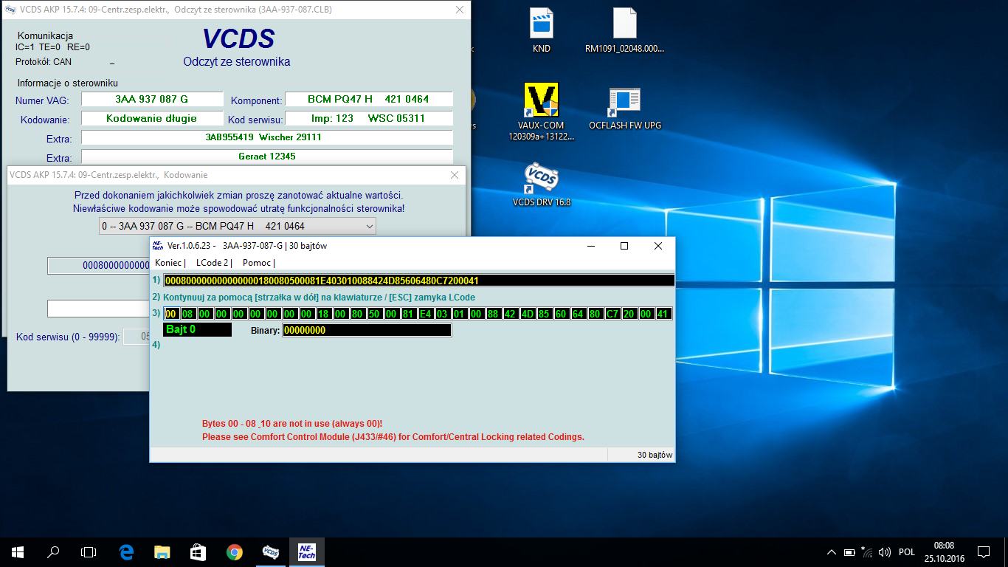Viewport: 1008px width, 567px height.
Task: Select byte 08 in the byte row
Action: tap(188, 314)
